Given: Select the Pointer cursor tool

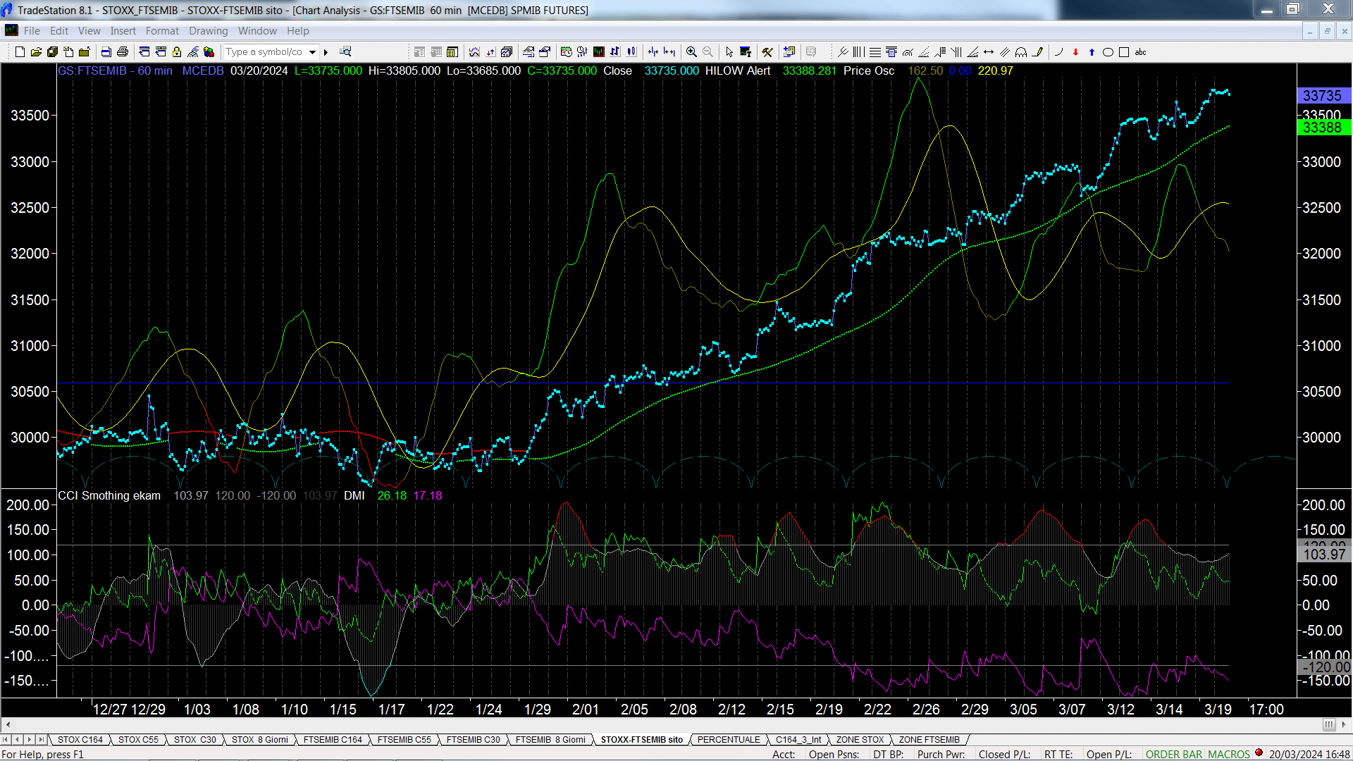Looking at the screenshot, I should [729, 51].
